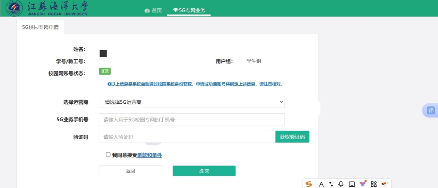438x188 pixels.
Task: Open the Sogou soft keyboard icon
Action: tap(352, 184)
